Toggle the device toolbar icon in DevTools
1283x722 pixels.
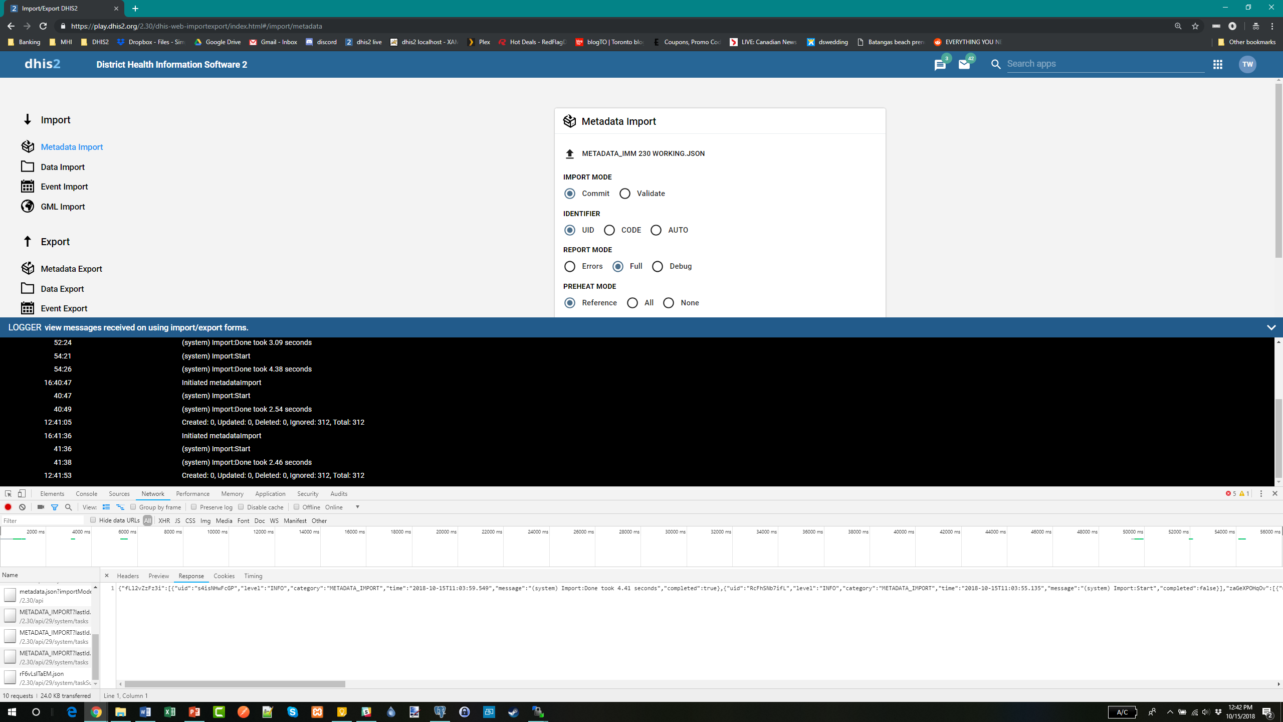click(x=22, y=493)
